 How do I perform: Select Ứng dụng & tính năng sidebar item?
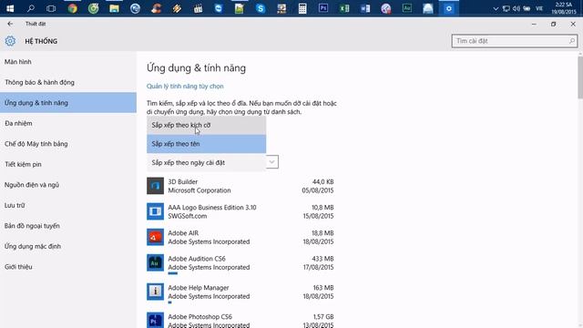(x=68, y=103)
